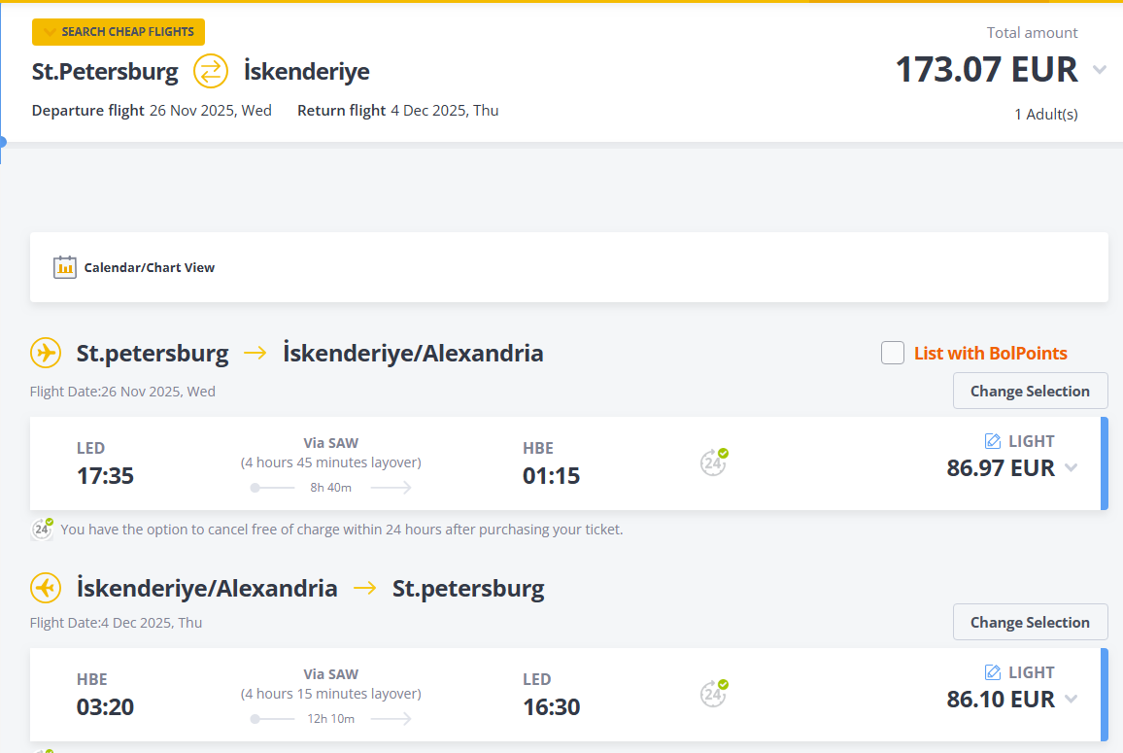The height and width of the screenshot is (753, 1123).
Task: Change Selection for the outbound flight
Action: point(1030,392)
